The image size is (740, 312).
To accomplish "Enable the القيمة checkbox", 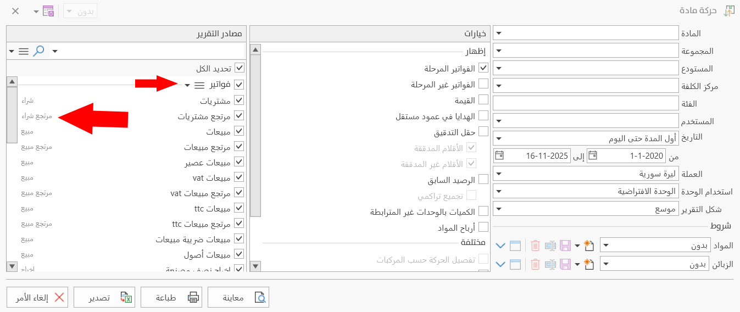I will click(x=484, y=100).
